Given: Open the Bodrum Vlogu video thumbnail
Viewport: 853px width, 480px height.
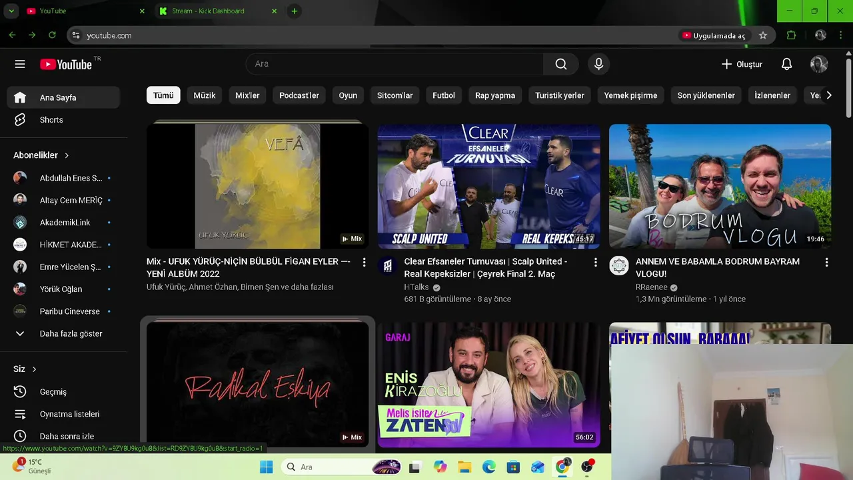Looking at the screenshot, I should pyautogui.click(x=720, y=186).
